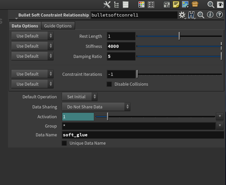The height and width of the screenshot is (185, 226).
Task: Open the Default Operation Set Initial dropdown
Action: [80, 97]
